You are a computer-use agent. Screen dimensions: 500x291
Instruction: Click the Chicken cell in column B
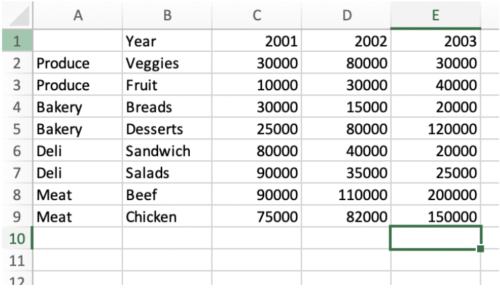(x=167, y=216)
